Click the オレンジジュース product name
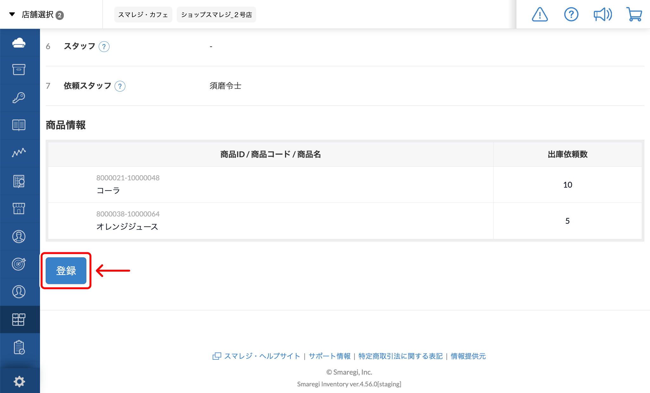 tap(127, 227)
